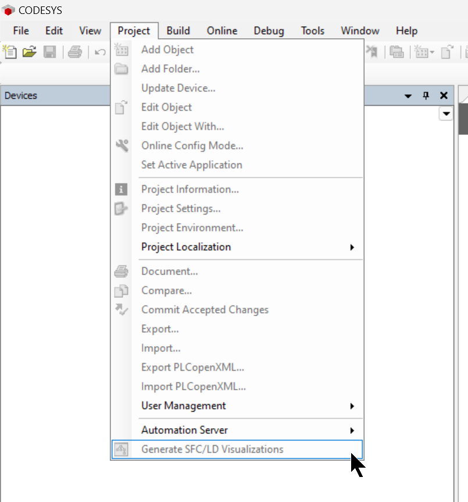
Task: Expand the User Management submenu arrow
Action: [x=352, y=406]
